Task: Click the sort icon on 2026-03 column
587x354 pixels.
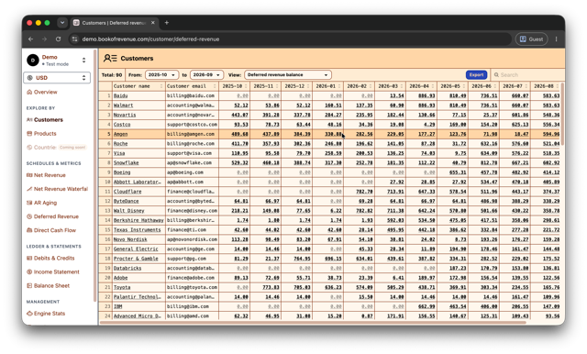Action: (402, 86)
